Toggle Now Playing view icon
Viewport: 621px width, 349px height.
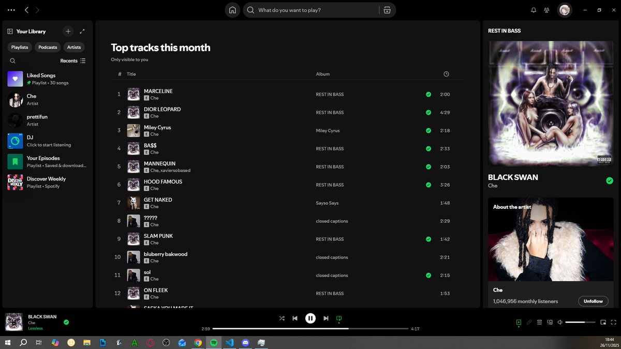pos(519,322)
